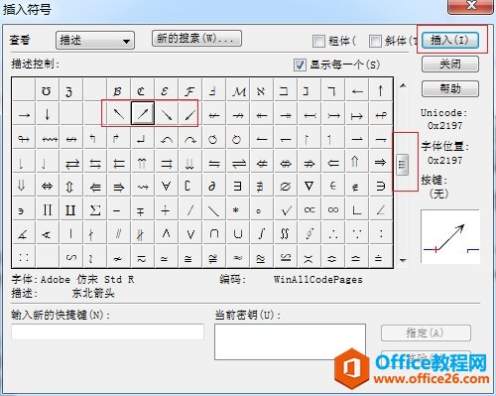Select the alef ℵ symbol
496x396 pixels.
pos(261,90)
